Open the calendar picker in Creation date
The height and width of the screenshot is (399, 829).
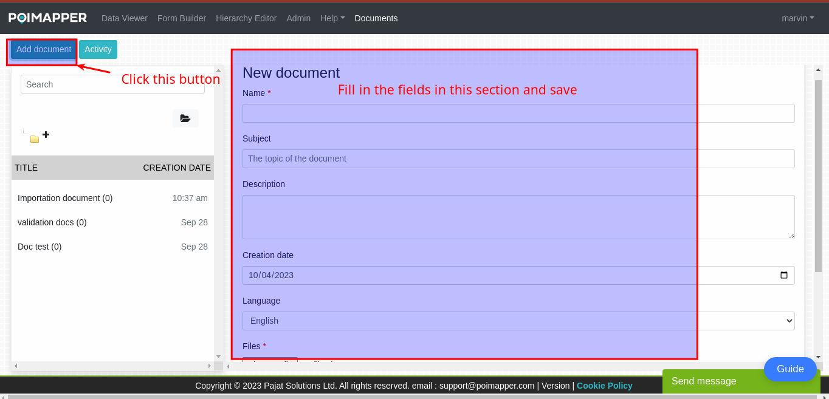point(784,275)
